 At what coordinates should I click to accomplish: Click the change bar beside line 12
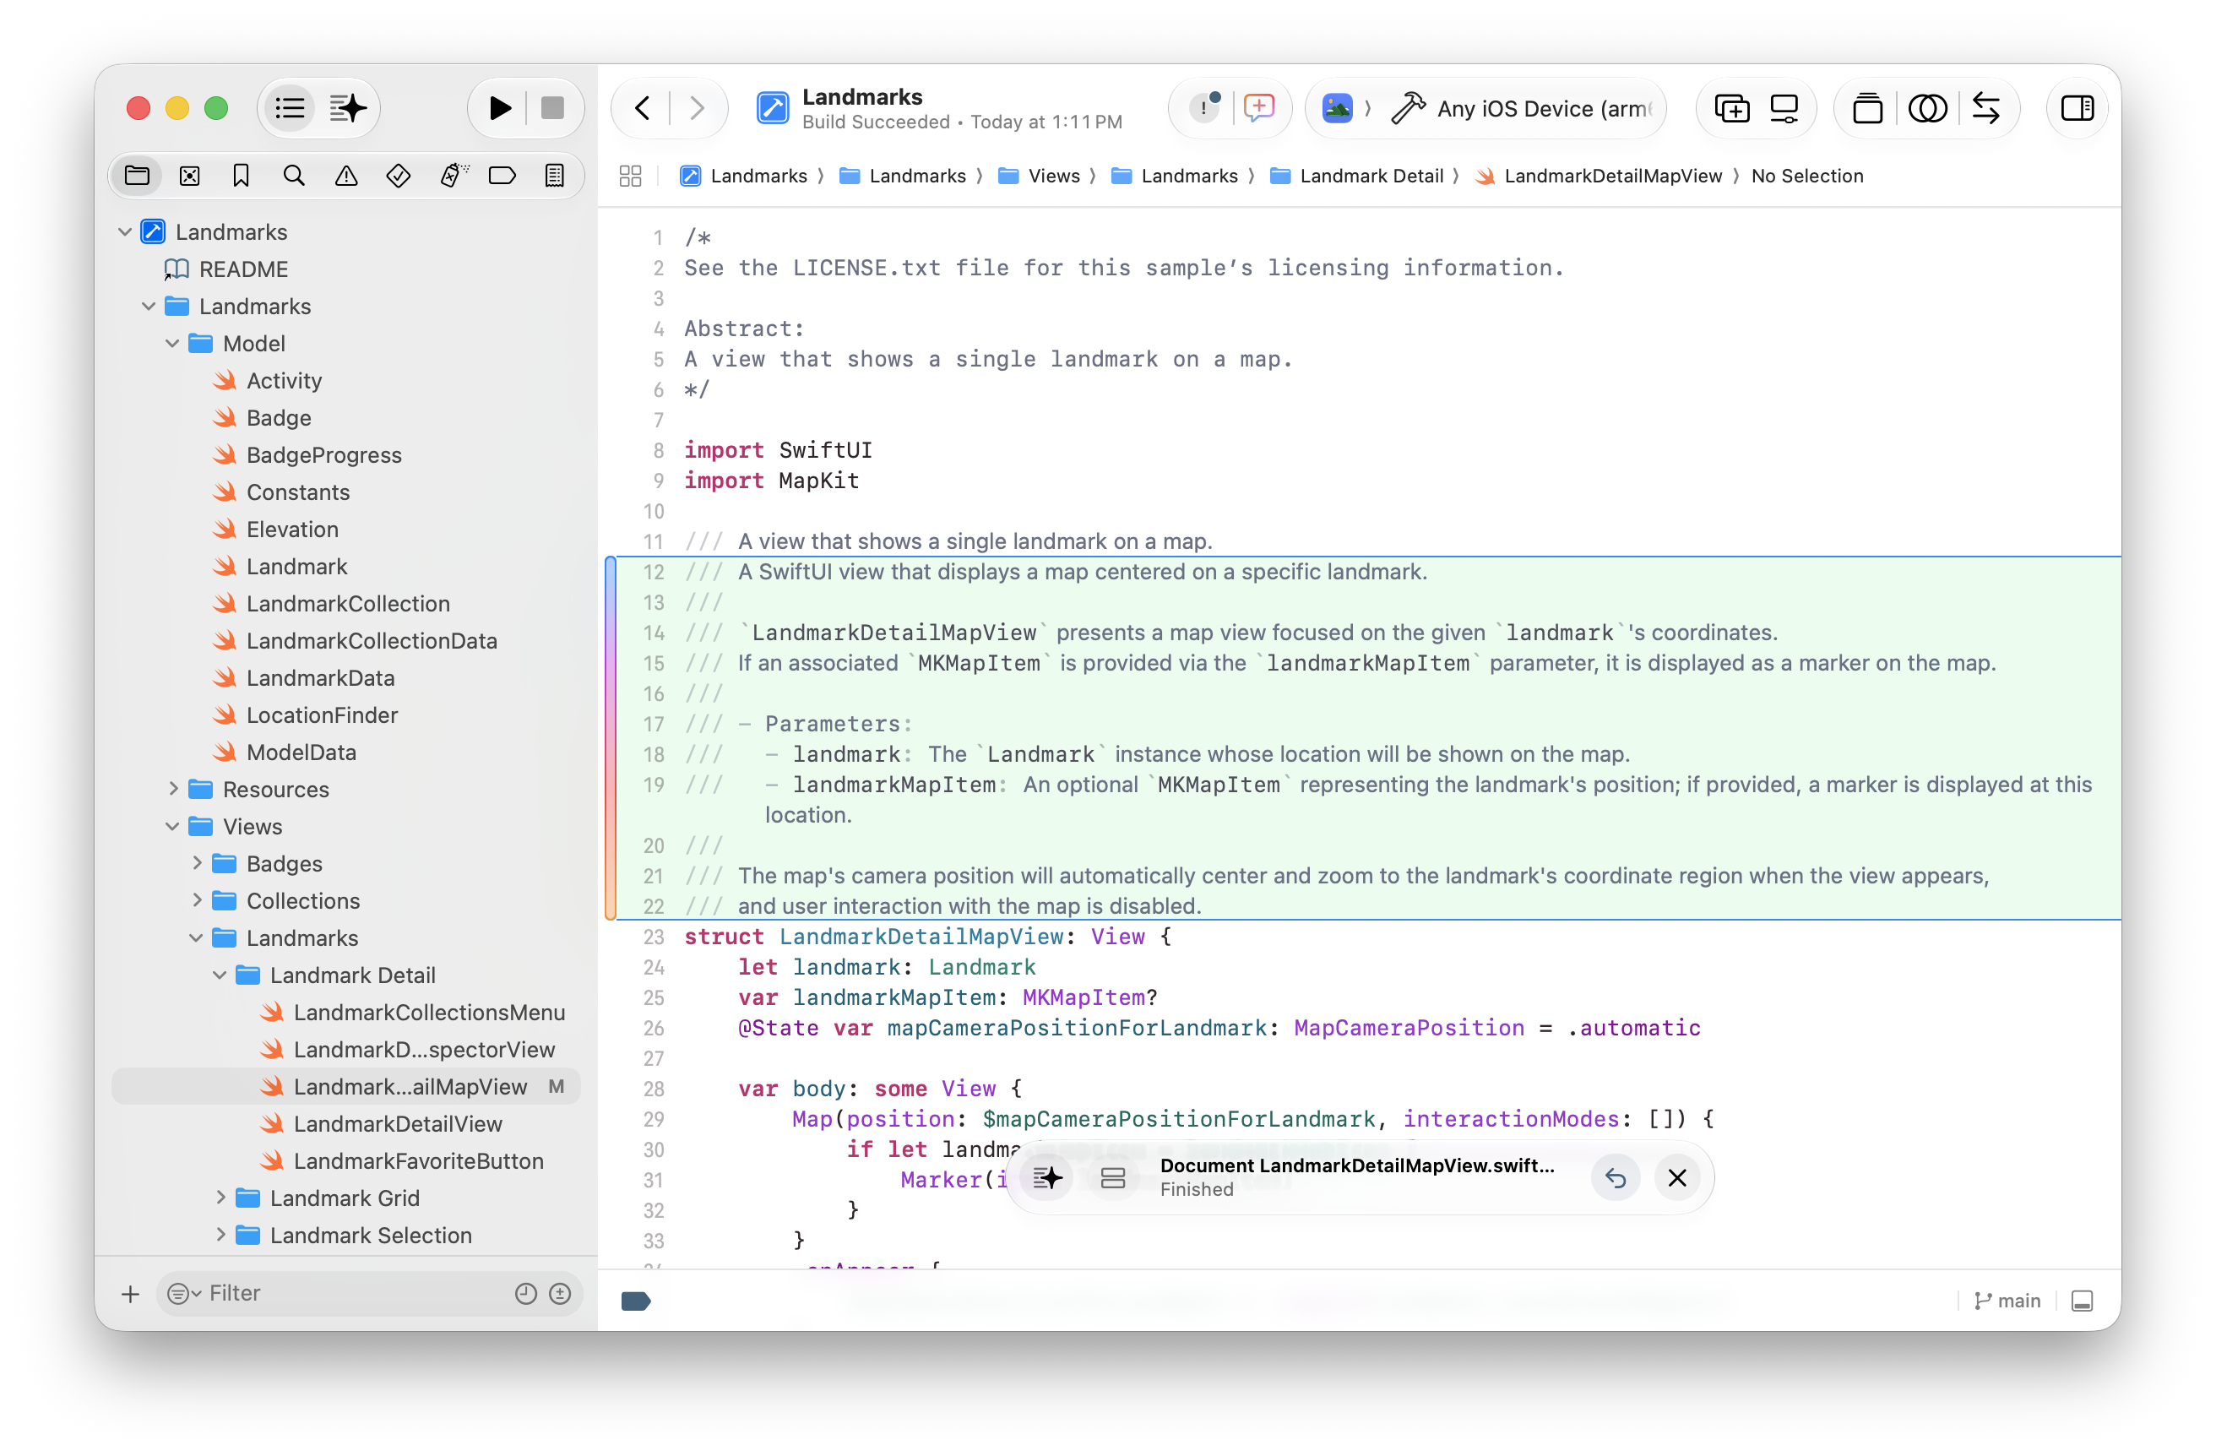(611, 738)
